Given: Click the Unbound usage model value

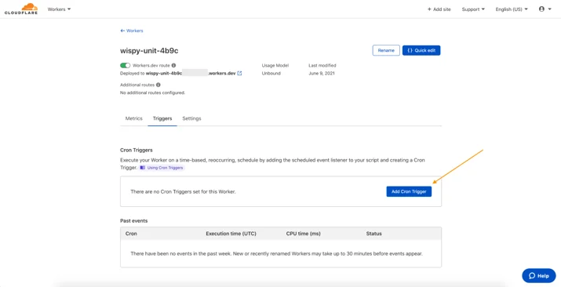Looking at the screenshot, I should (x=271, y=73).
